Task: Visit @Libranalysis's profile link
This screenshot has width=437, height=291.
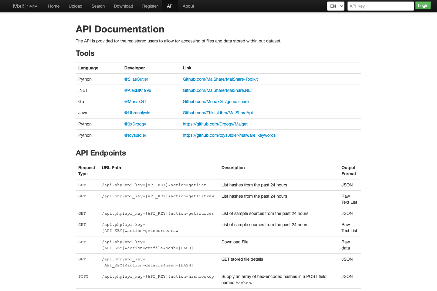Action: click(x=137, y=112)
